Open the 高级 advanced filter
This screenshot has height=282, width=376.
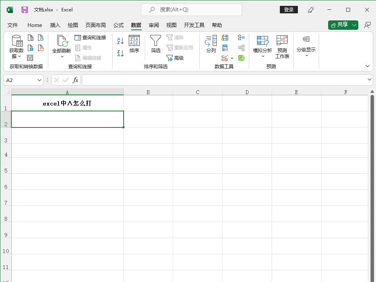point(175,58)
